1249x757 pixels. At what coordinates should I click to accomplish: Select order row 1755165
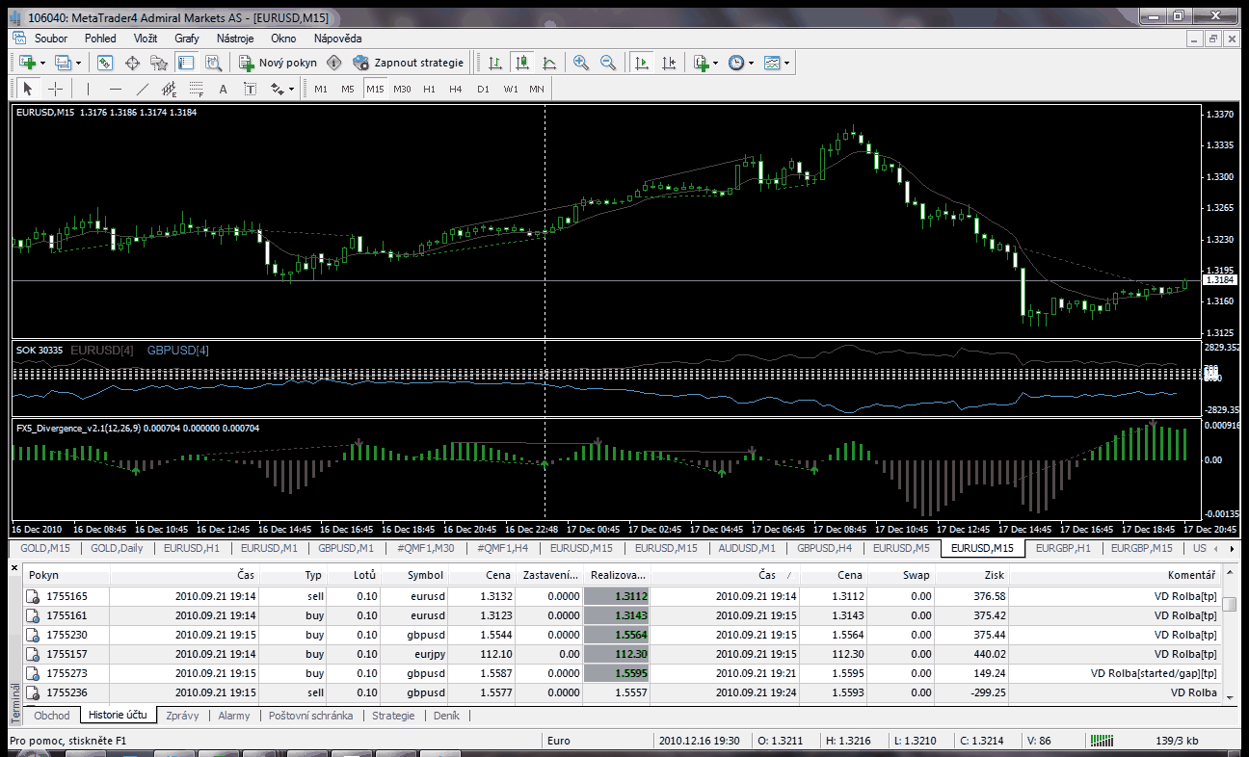(622, 596)
